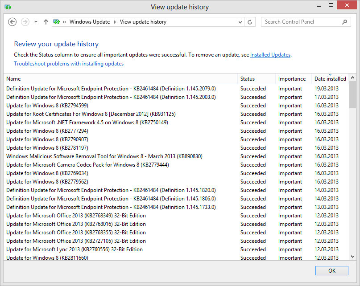The image size is (360, 286).
Task: Select Update for Windows 8 (KB2811660)
Action: pos(176,257)
